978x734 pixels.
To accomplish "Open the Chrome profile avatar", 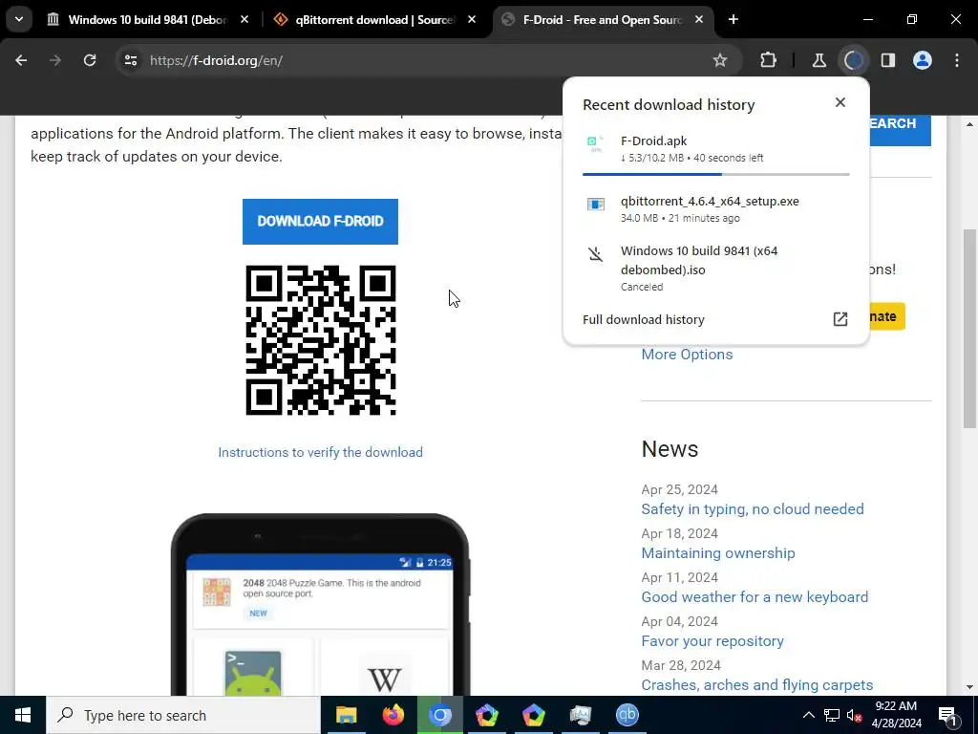I will coord(923,60).
